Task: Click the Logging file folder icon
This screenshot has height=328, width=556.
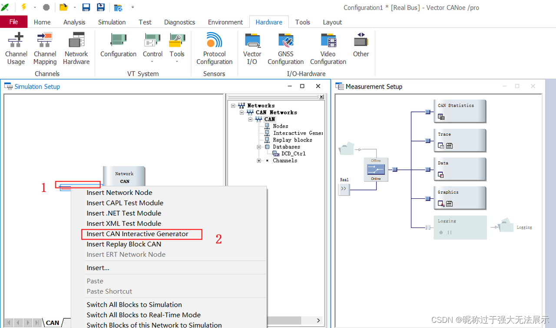Action: 506,225
